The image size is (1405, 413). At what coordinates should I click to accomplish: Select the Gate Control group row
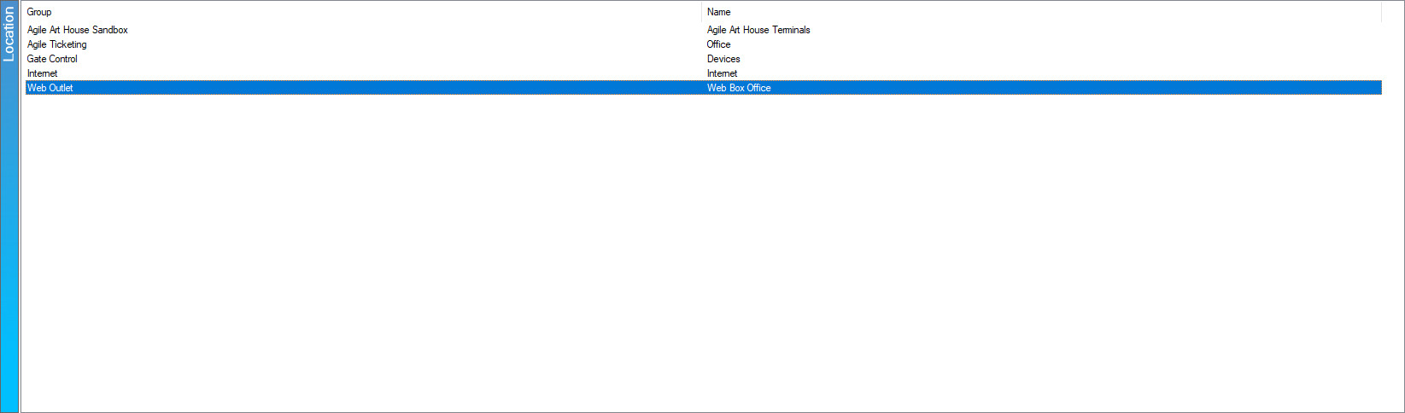[x=703, y=59]
